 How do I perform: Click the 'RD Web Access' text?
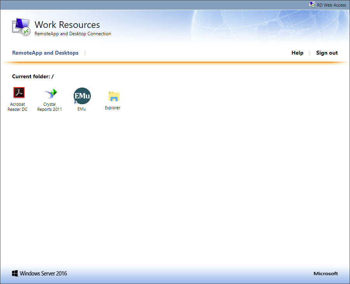coord(331,5)
